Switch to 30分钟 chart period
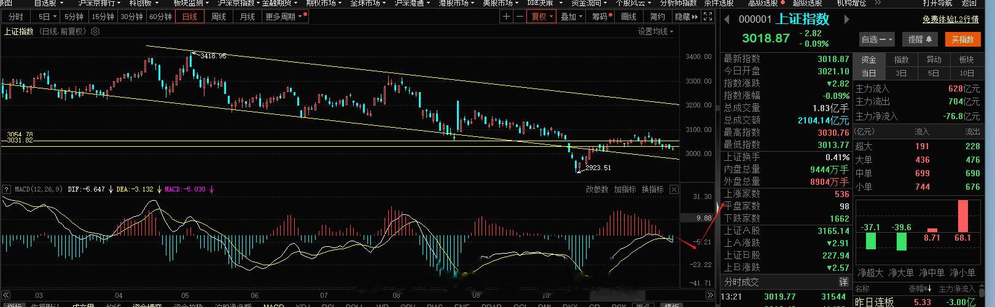995x307 pixels. click(x=132, y=17)
